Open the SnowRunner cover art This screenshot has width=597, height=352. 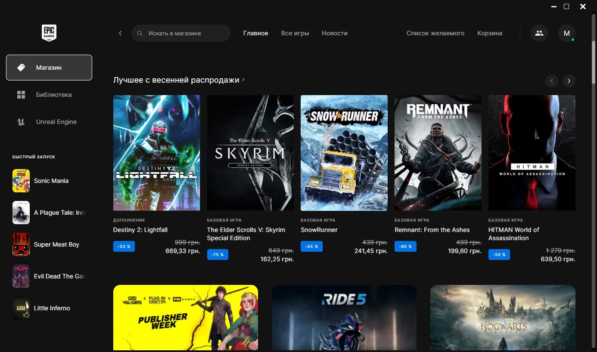tap(344, 153)
